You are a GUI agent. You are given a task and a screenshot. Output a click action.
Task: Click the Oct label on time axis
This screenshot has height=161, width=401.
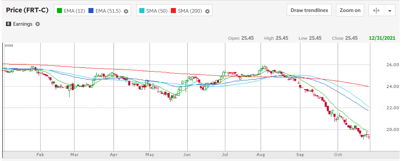coord(338,155)
